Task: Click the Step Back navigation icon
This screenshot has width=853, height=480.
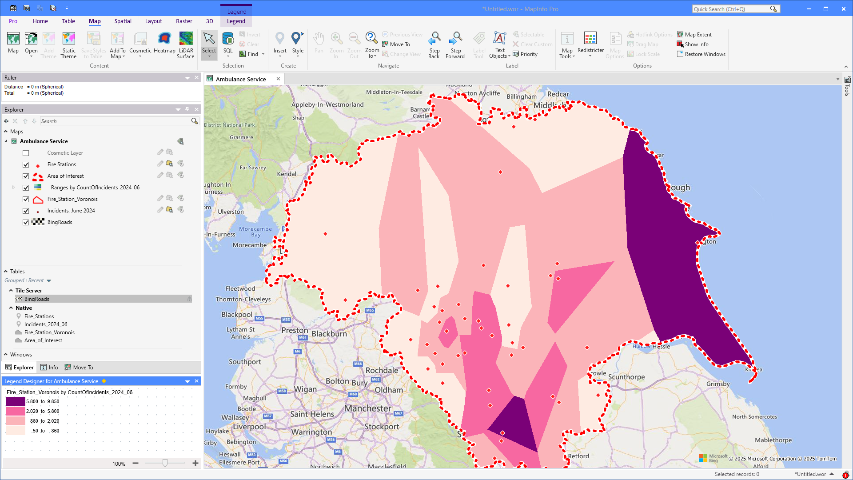Action: (434, 39)
